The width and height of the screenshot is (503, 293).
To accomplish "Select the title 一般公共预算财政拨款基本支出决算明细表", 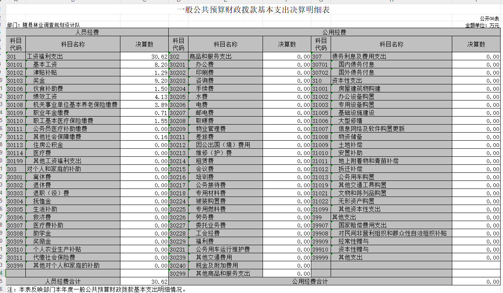I will [x=254, y=10].
